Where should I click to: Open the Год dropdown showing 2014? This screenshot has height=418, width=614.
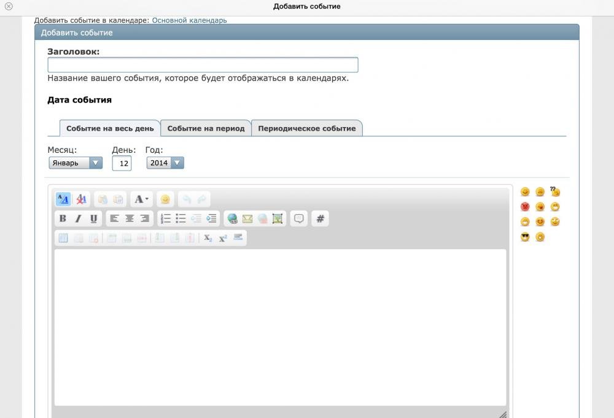coord(165,163)
